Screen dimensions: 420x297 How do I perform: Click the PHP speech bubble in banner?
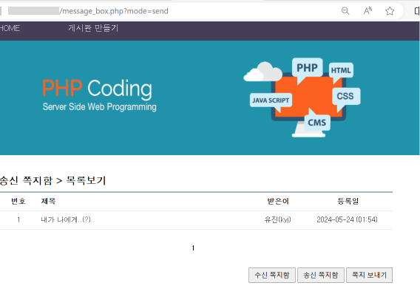pyautogui.click(x=307, y=68)
